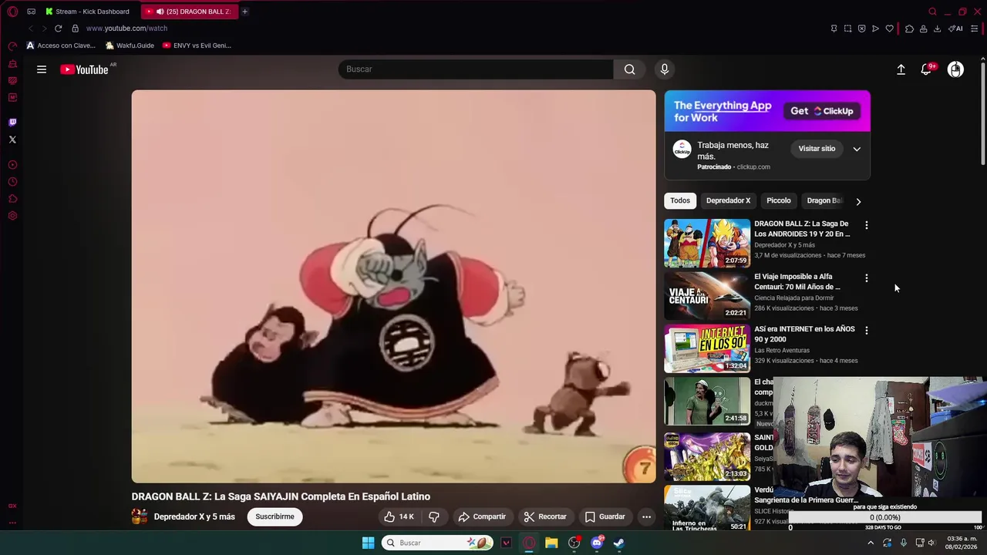Open the Recortar clip tool

pos(545,516)
